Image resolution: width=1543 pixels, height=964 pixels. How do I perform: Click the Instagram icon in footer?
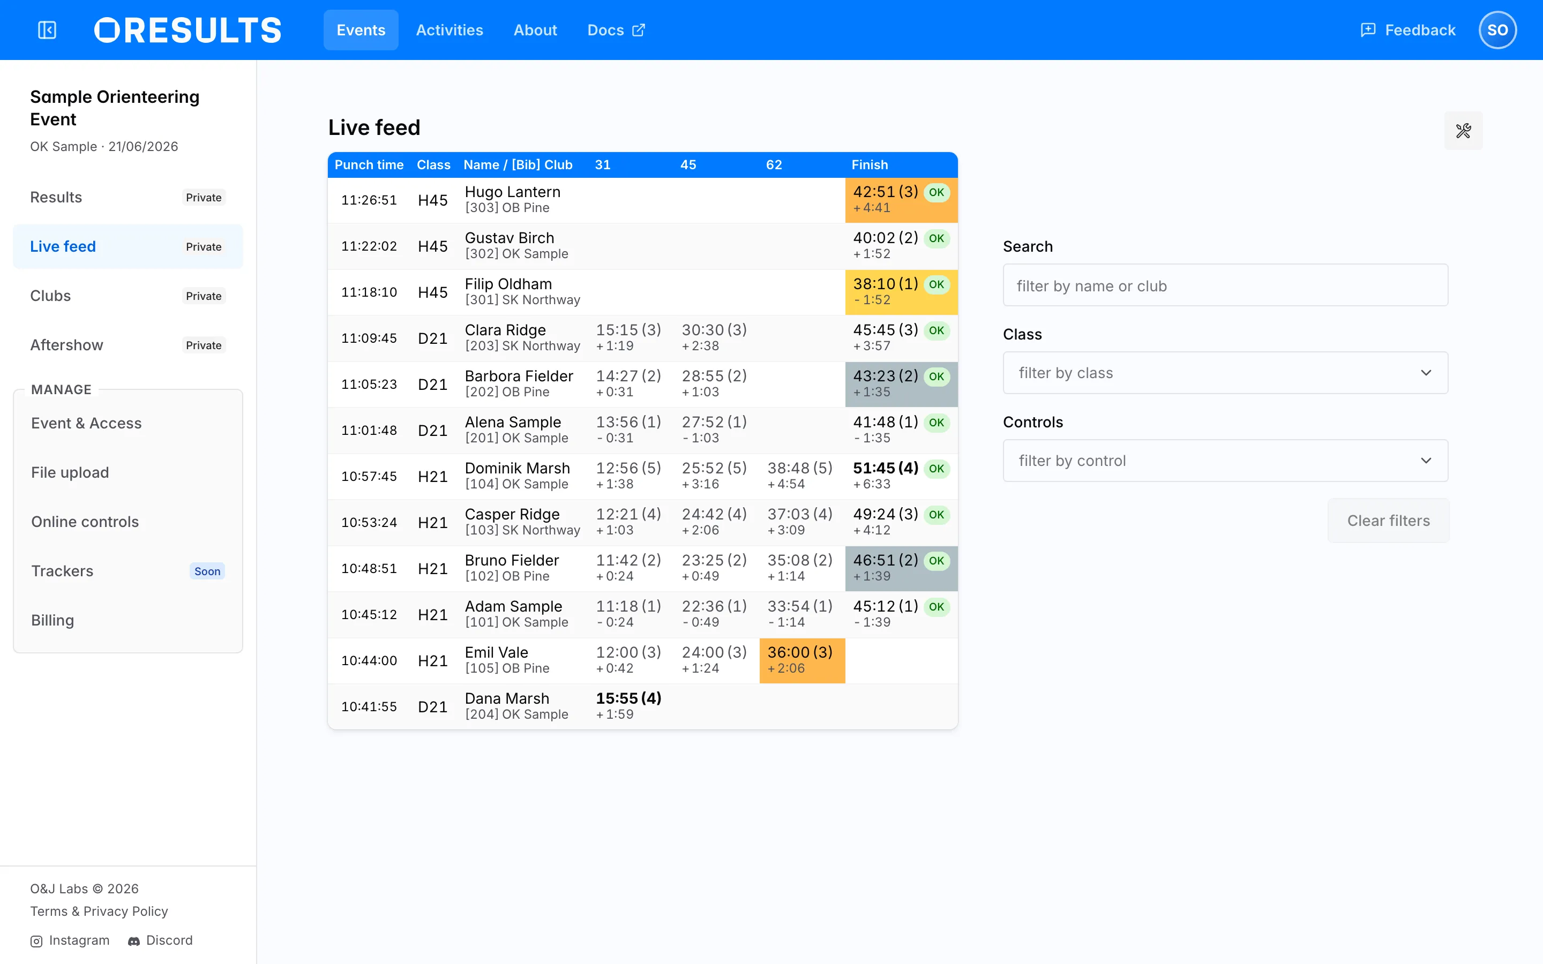tap(36, 941)
